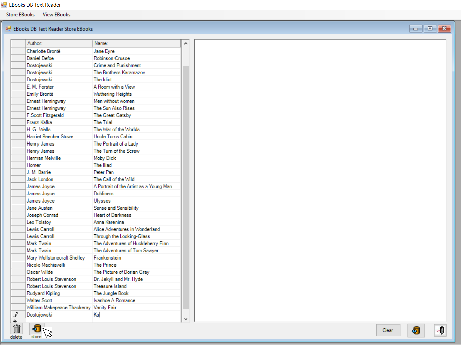Select the 'The Picture of Dorian Gray' cell
This screenshot has width=461, height=345.
[x=137, y=272]
